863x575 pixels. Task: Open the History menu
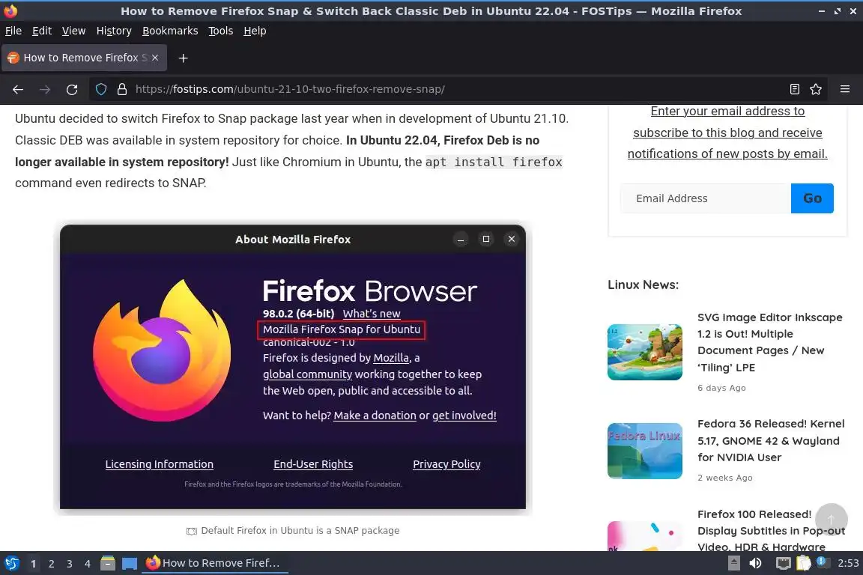[x=114, y=31]
